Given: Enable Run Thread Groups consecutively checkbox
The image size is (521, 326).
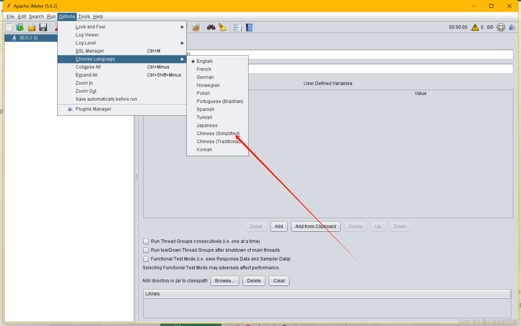Looking at the screenshot, I should tap(146, 241).
